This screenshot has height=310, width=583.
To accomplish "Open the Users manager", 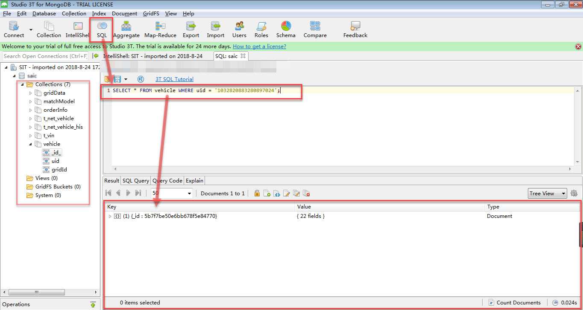I will pos(239,29).
